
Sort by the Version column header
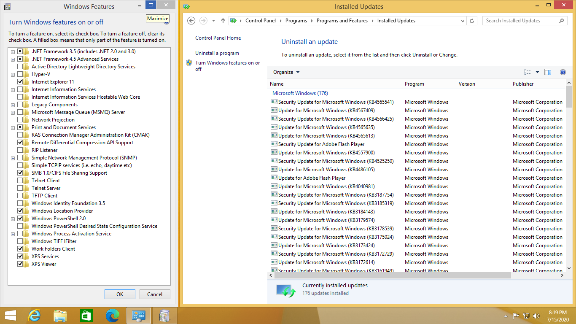pos(483,84)
